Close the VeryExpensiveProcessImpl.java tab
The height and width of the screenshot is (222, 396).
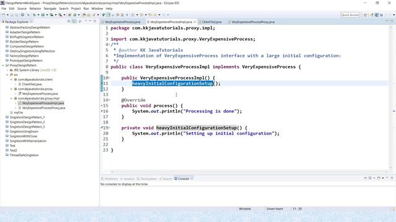(x=194, y=22)
